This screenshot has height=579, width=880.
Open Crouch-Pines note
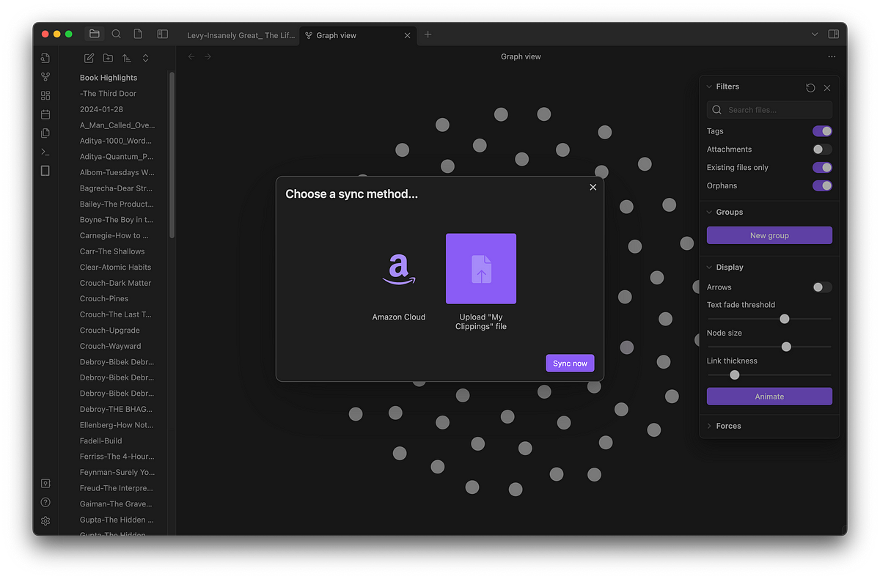click(104, 299)
